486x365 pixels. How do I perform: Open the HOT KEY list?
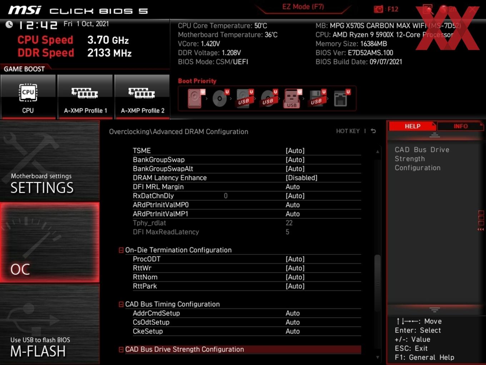(348, 131)
